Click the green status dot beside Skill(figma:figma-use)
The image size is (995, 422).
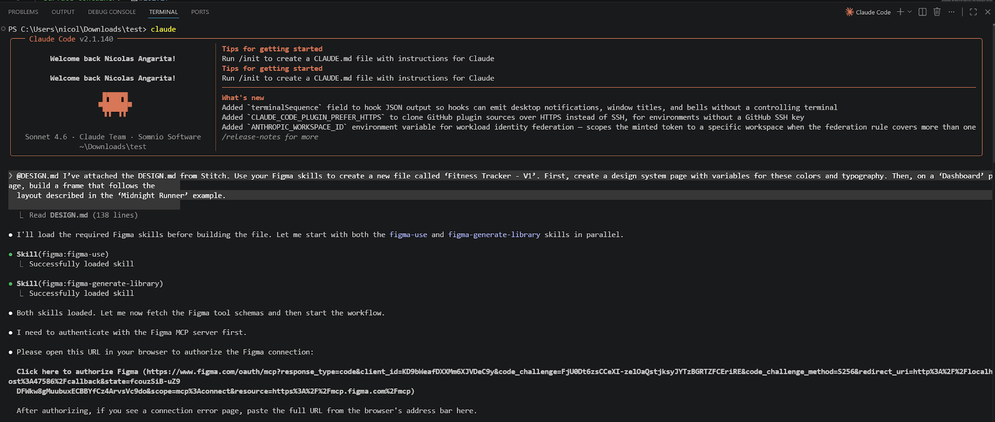coord(11,254)
